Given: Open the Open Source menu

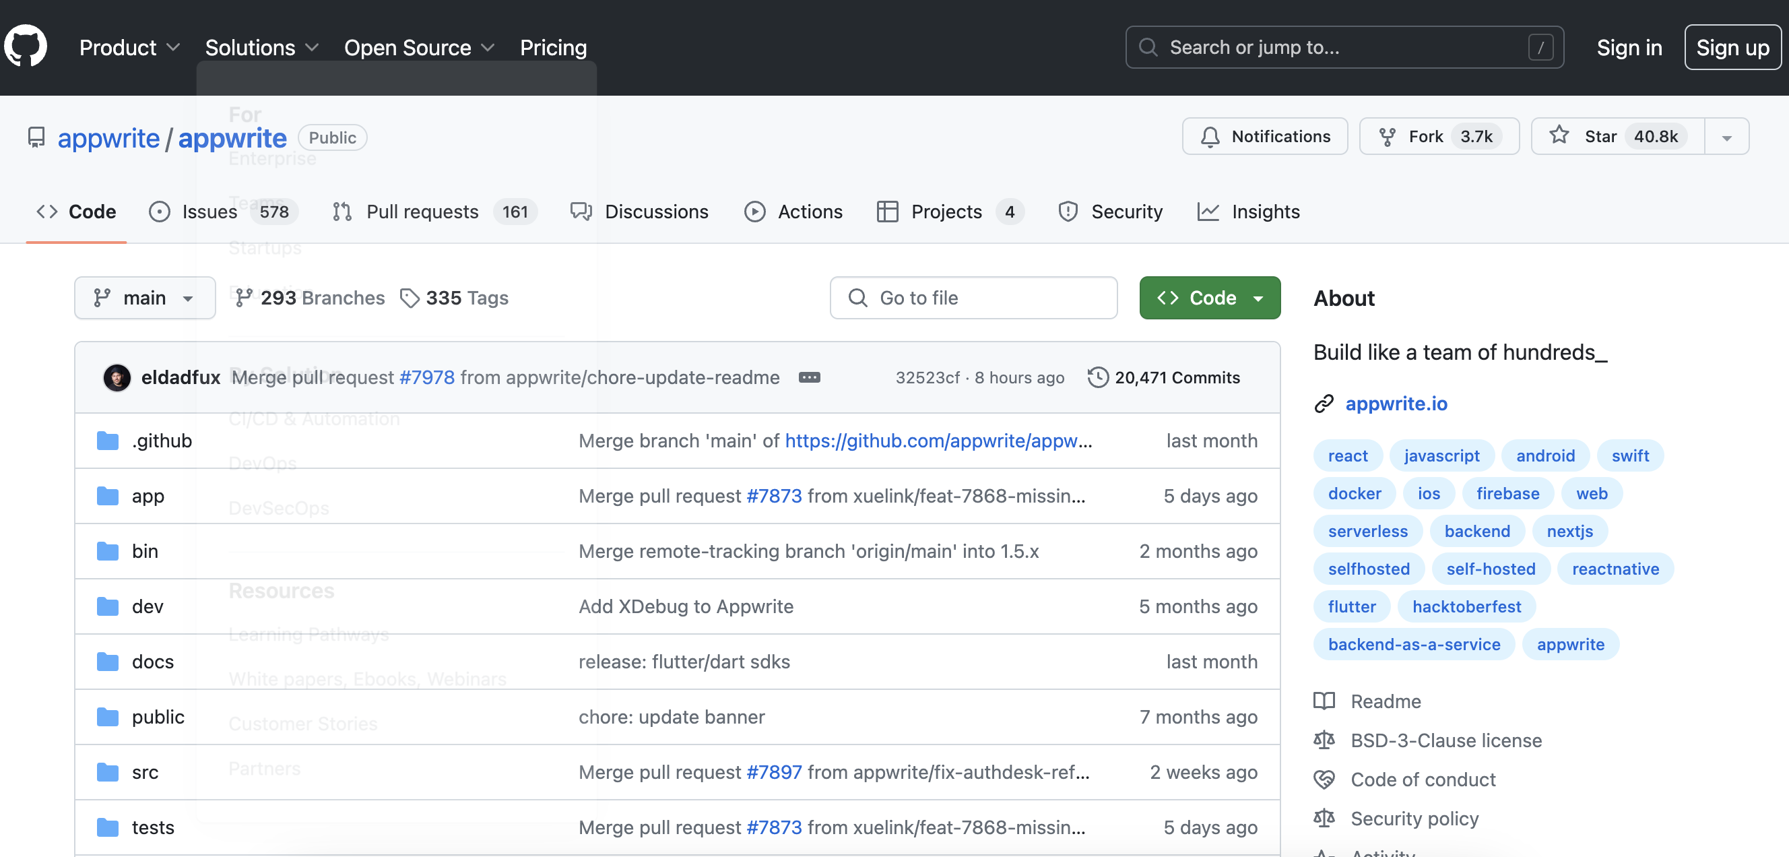Looking at the screenshot, I should (420, 47).
